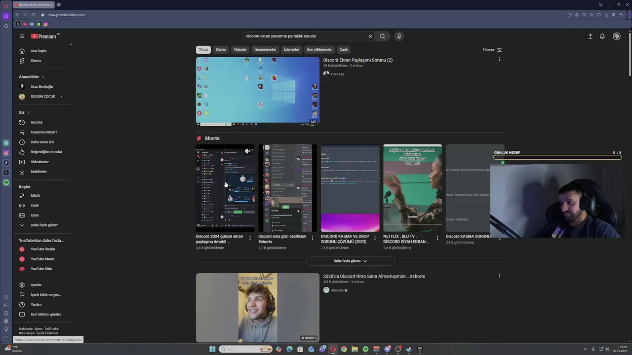Open the YouTube guide hamburger menu
This screenshot has height=355, width=632.
[22, 36]
